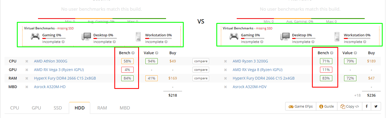The height and width of the screenshot is (118, 388).
Task: Click compare button for RAM row
Action: click(x=201, y=78)
